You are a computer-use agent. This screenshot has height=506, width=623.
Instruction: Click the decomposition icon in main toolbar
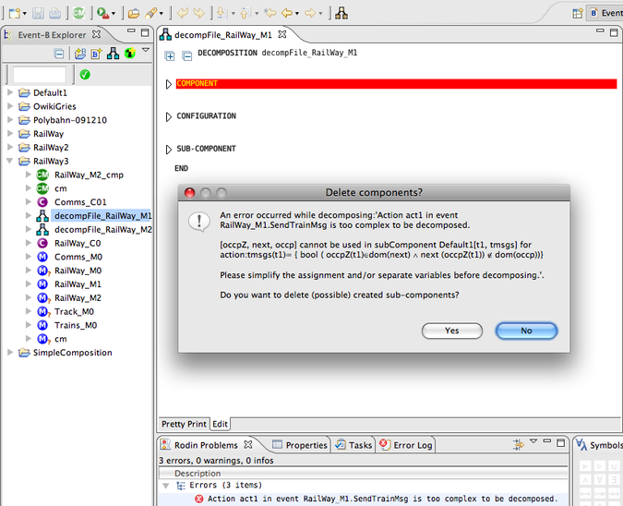click(341, 13)
